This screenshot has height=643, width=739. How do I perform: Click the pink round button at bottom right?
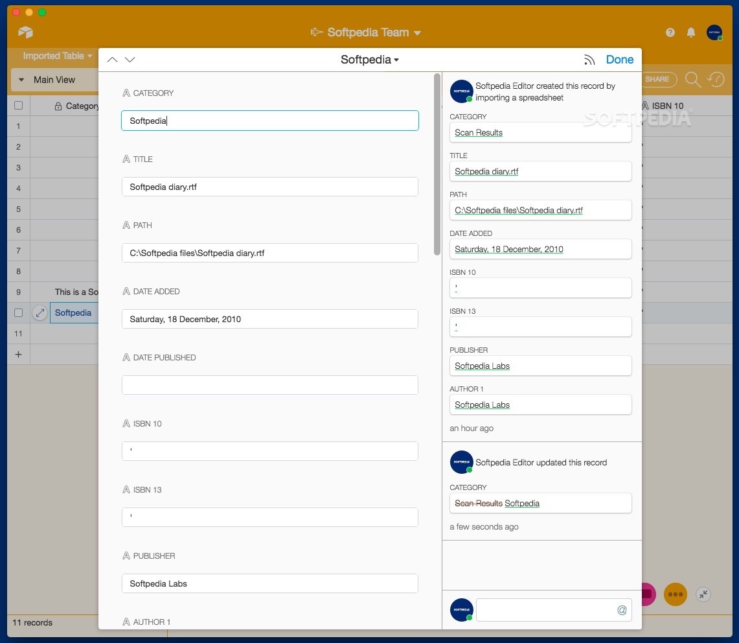(648, 594)
